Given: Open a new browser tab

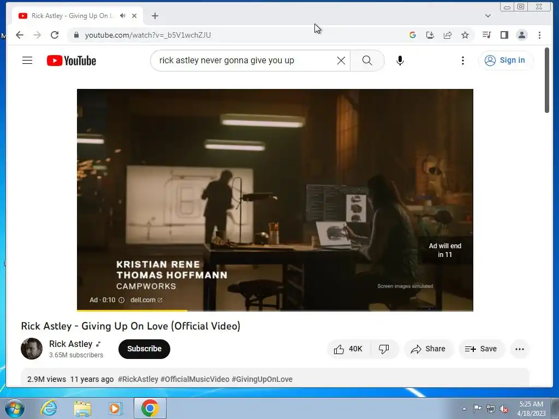Looking at the screenshot, I should (x=154, y=16).
